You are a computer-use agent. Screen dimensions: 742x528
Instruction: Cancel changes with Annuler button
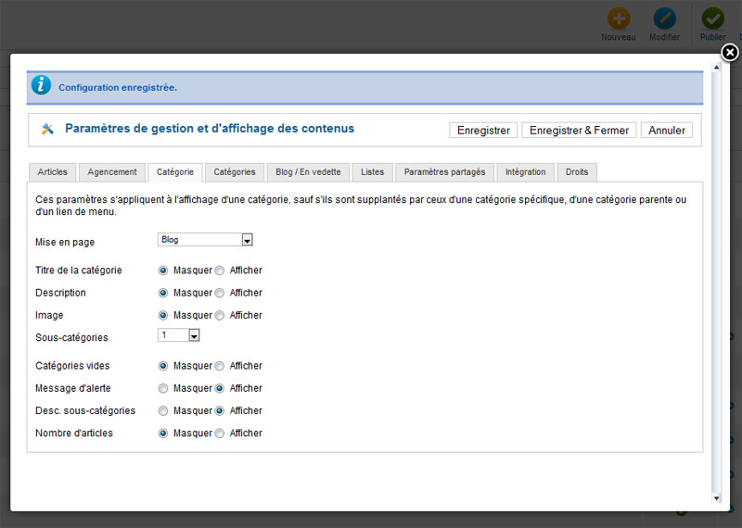tap(666, 131)
